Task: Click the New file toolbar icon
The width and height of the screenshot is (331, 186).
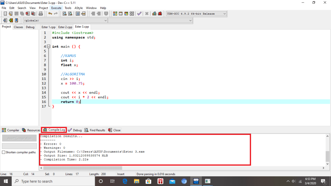Action: (x=5, y=14)
